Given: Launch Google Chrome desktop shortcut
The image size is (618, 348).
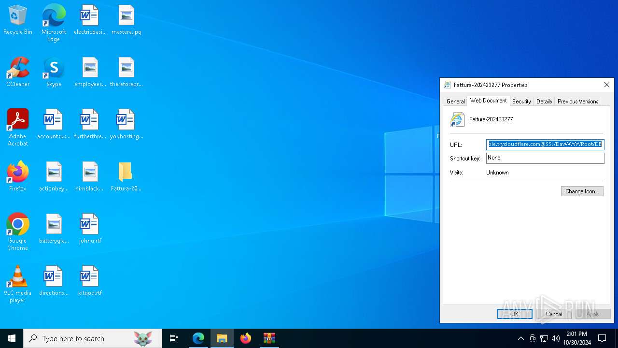Looking at the screenshot, I should [x=18, y=232].
